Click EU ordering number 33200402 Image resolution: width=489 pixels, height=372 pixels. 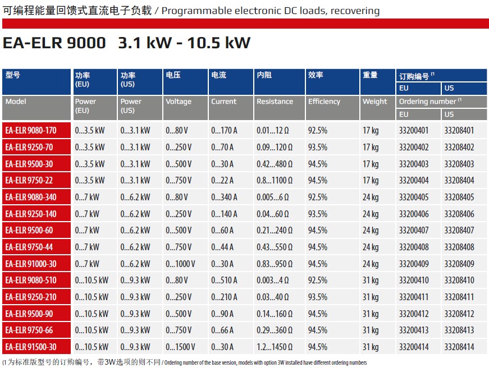[x=414, y=147]
